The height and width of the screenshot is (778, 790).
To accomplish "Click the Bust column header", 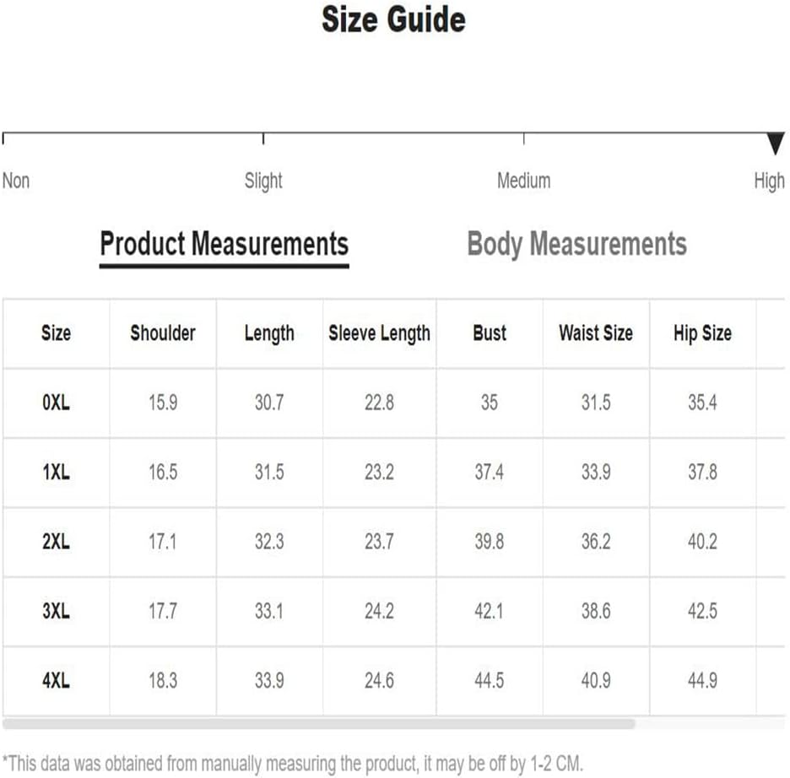I will 490,333.
